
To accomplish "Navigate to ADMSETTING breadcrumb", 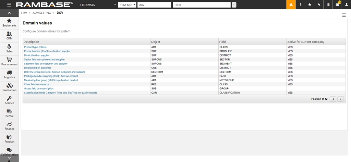I will pos(42,13).
